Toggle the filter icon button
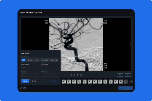This screenshot has height=101, width=152. [x=25, y=88]
